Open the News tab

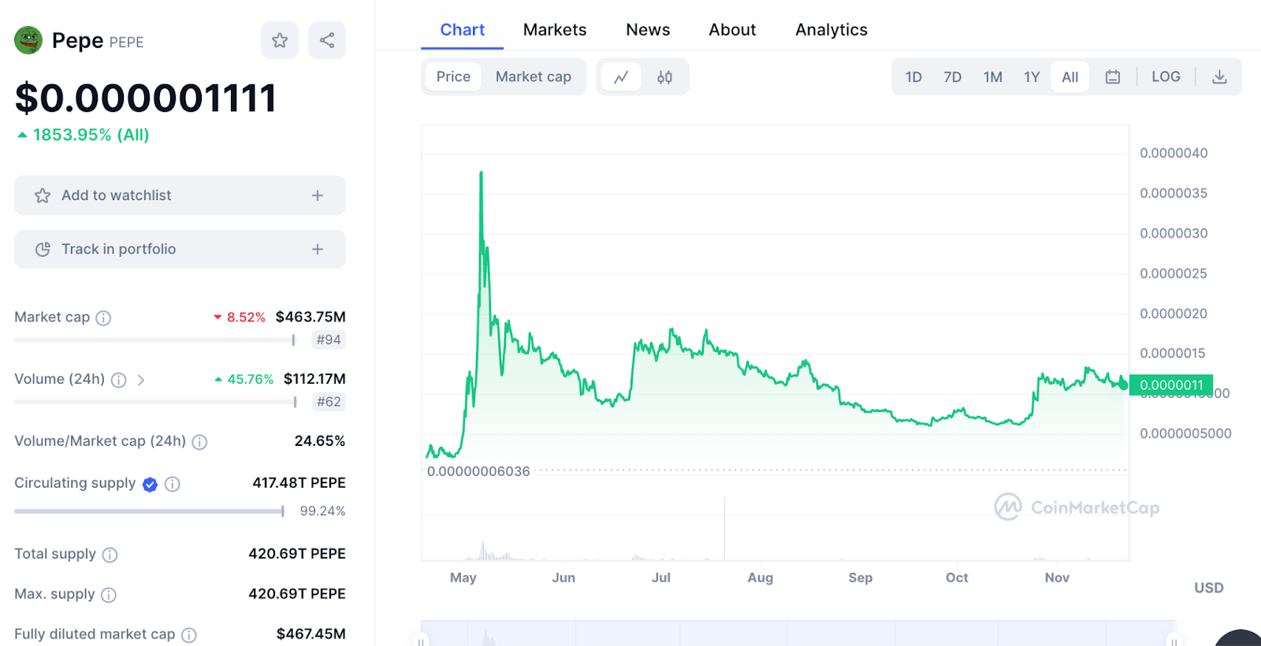pyautogui.click(x=648, y=30)
